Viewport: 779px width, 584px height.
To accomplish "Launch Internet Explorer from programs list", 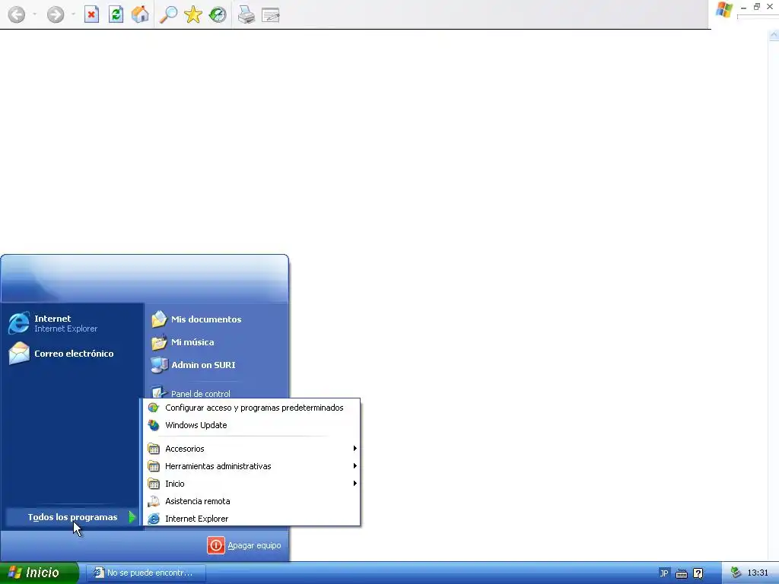I will (252, 519).
